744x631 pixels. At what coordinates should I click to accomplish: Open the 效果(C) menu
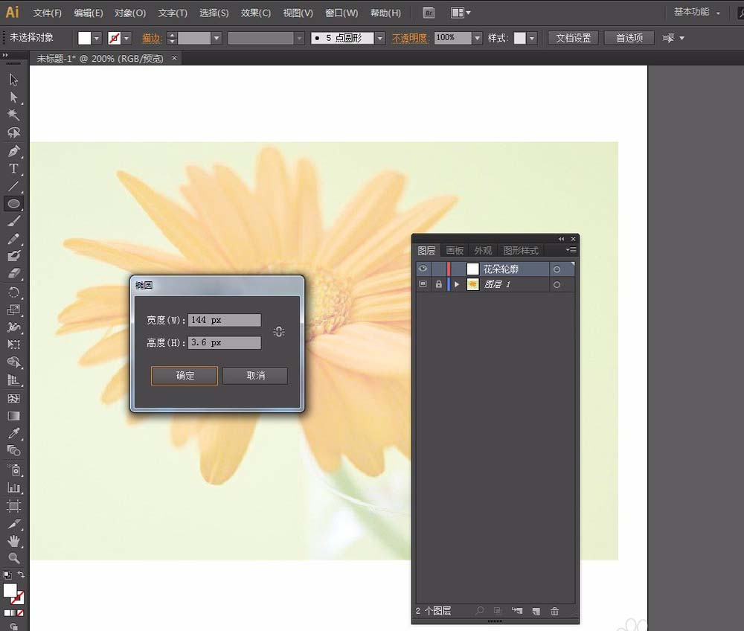(256, 13)
